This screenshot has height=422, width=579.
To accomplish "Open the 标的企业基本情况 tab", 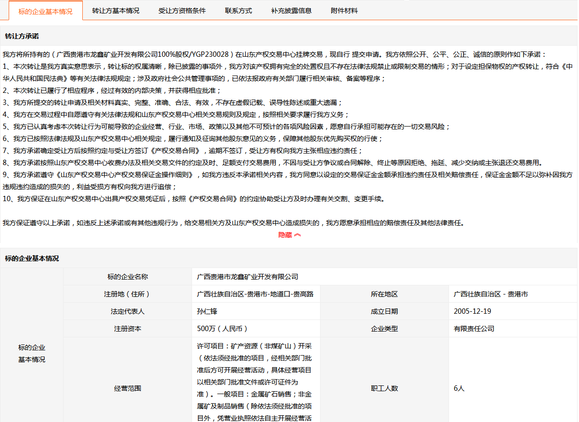I will click(46, 11).
